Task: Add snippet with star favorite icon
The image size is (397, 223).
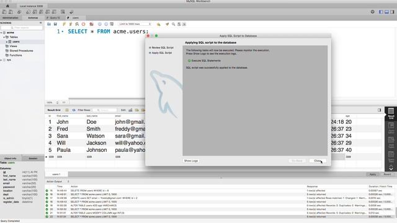Action: [159, 24]
